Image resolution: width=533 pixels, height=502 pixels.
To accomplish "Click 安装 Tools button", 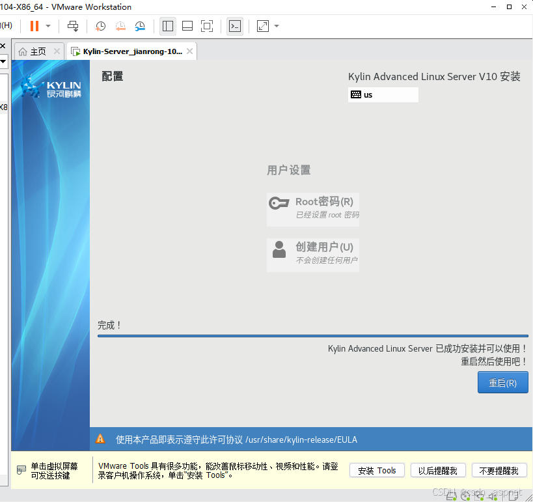I will pyautogui.click(x=377, y=470).
